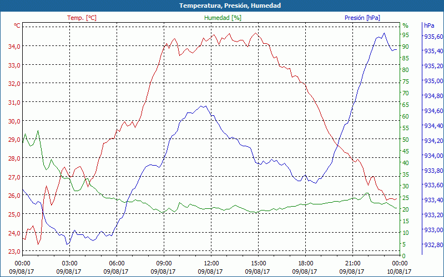Click pressure axis value '934,00'
This screenshot has width=444, height=277.
coord(433,156)
